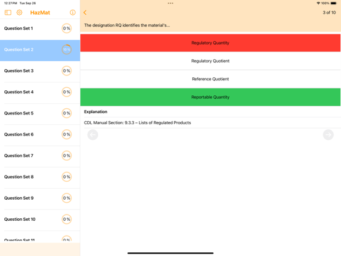341x256 pixels.
Task: Tap Question Set 6 0% progress circle
Action: tap(67, 135)
